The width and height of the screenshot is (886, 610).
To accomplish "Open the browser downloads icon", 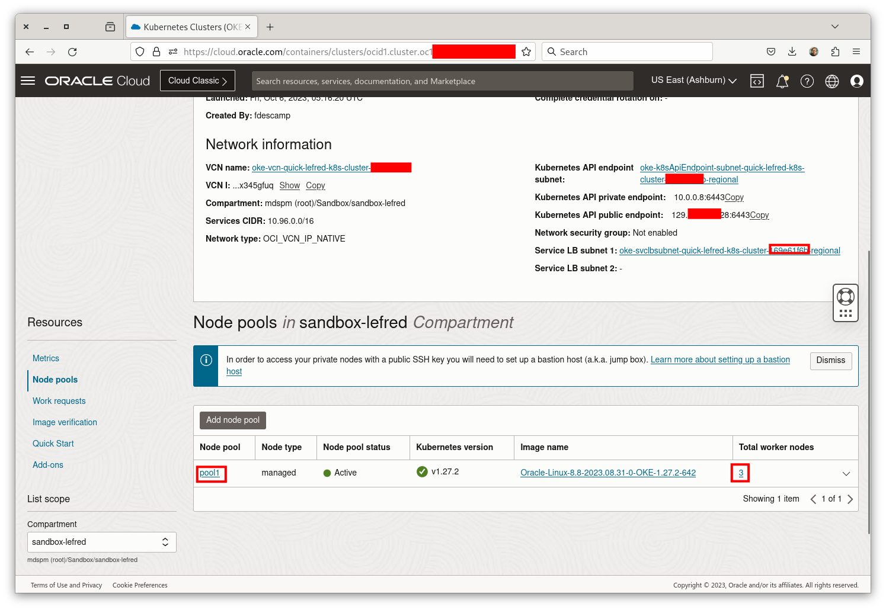I will 792,52.
